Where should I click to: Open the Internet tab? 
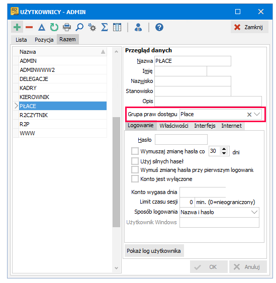pyautogui.click(x=231, y=126)
